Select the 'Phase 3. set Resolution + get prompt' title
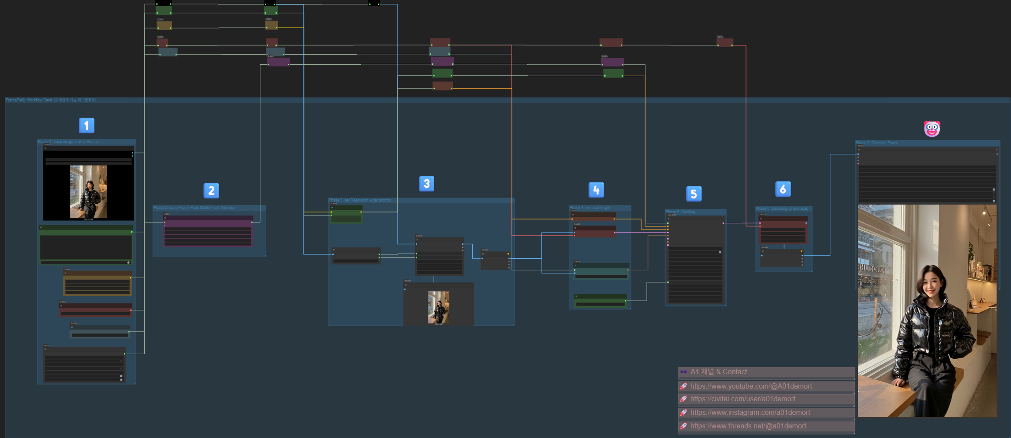Image resolution: width=1011 pixels, height=438 pixels. 360,200
